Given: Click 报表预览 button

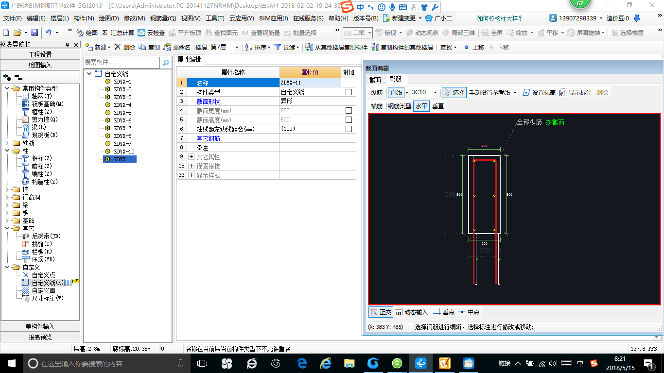Looking at the screenshot, I should (x=40, y=337).
